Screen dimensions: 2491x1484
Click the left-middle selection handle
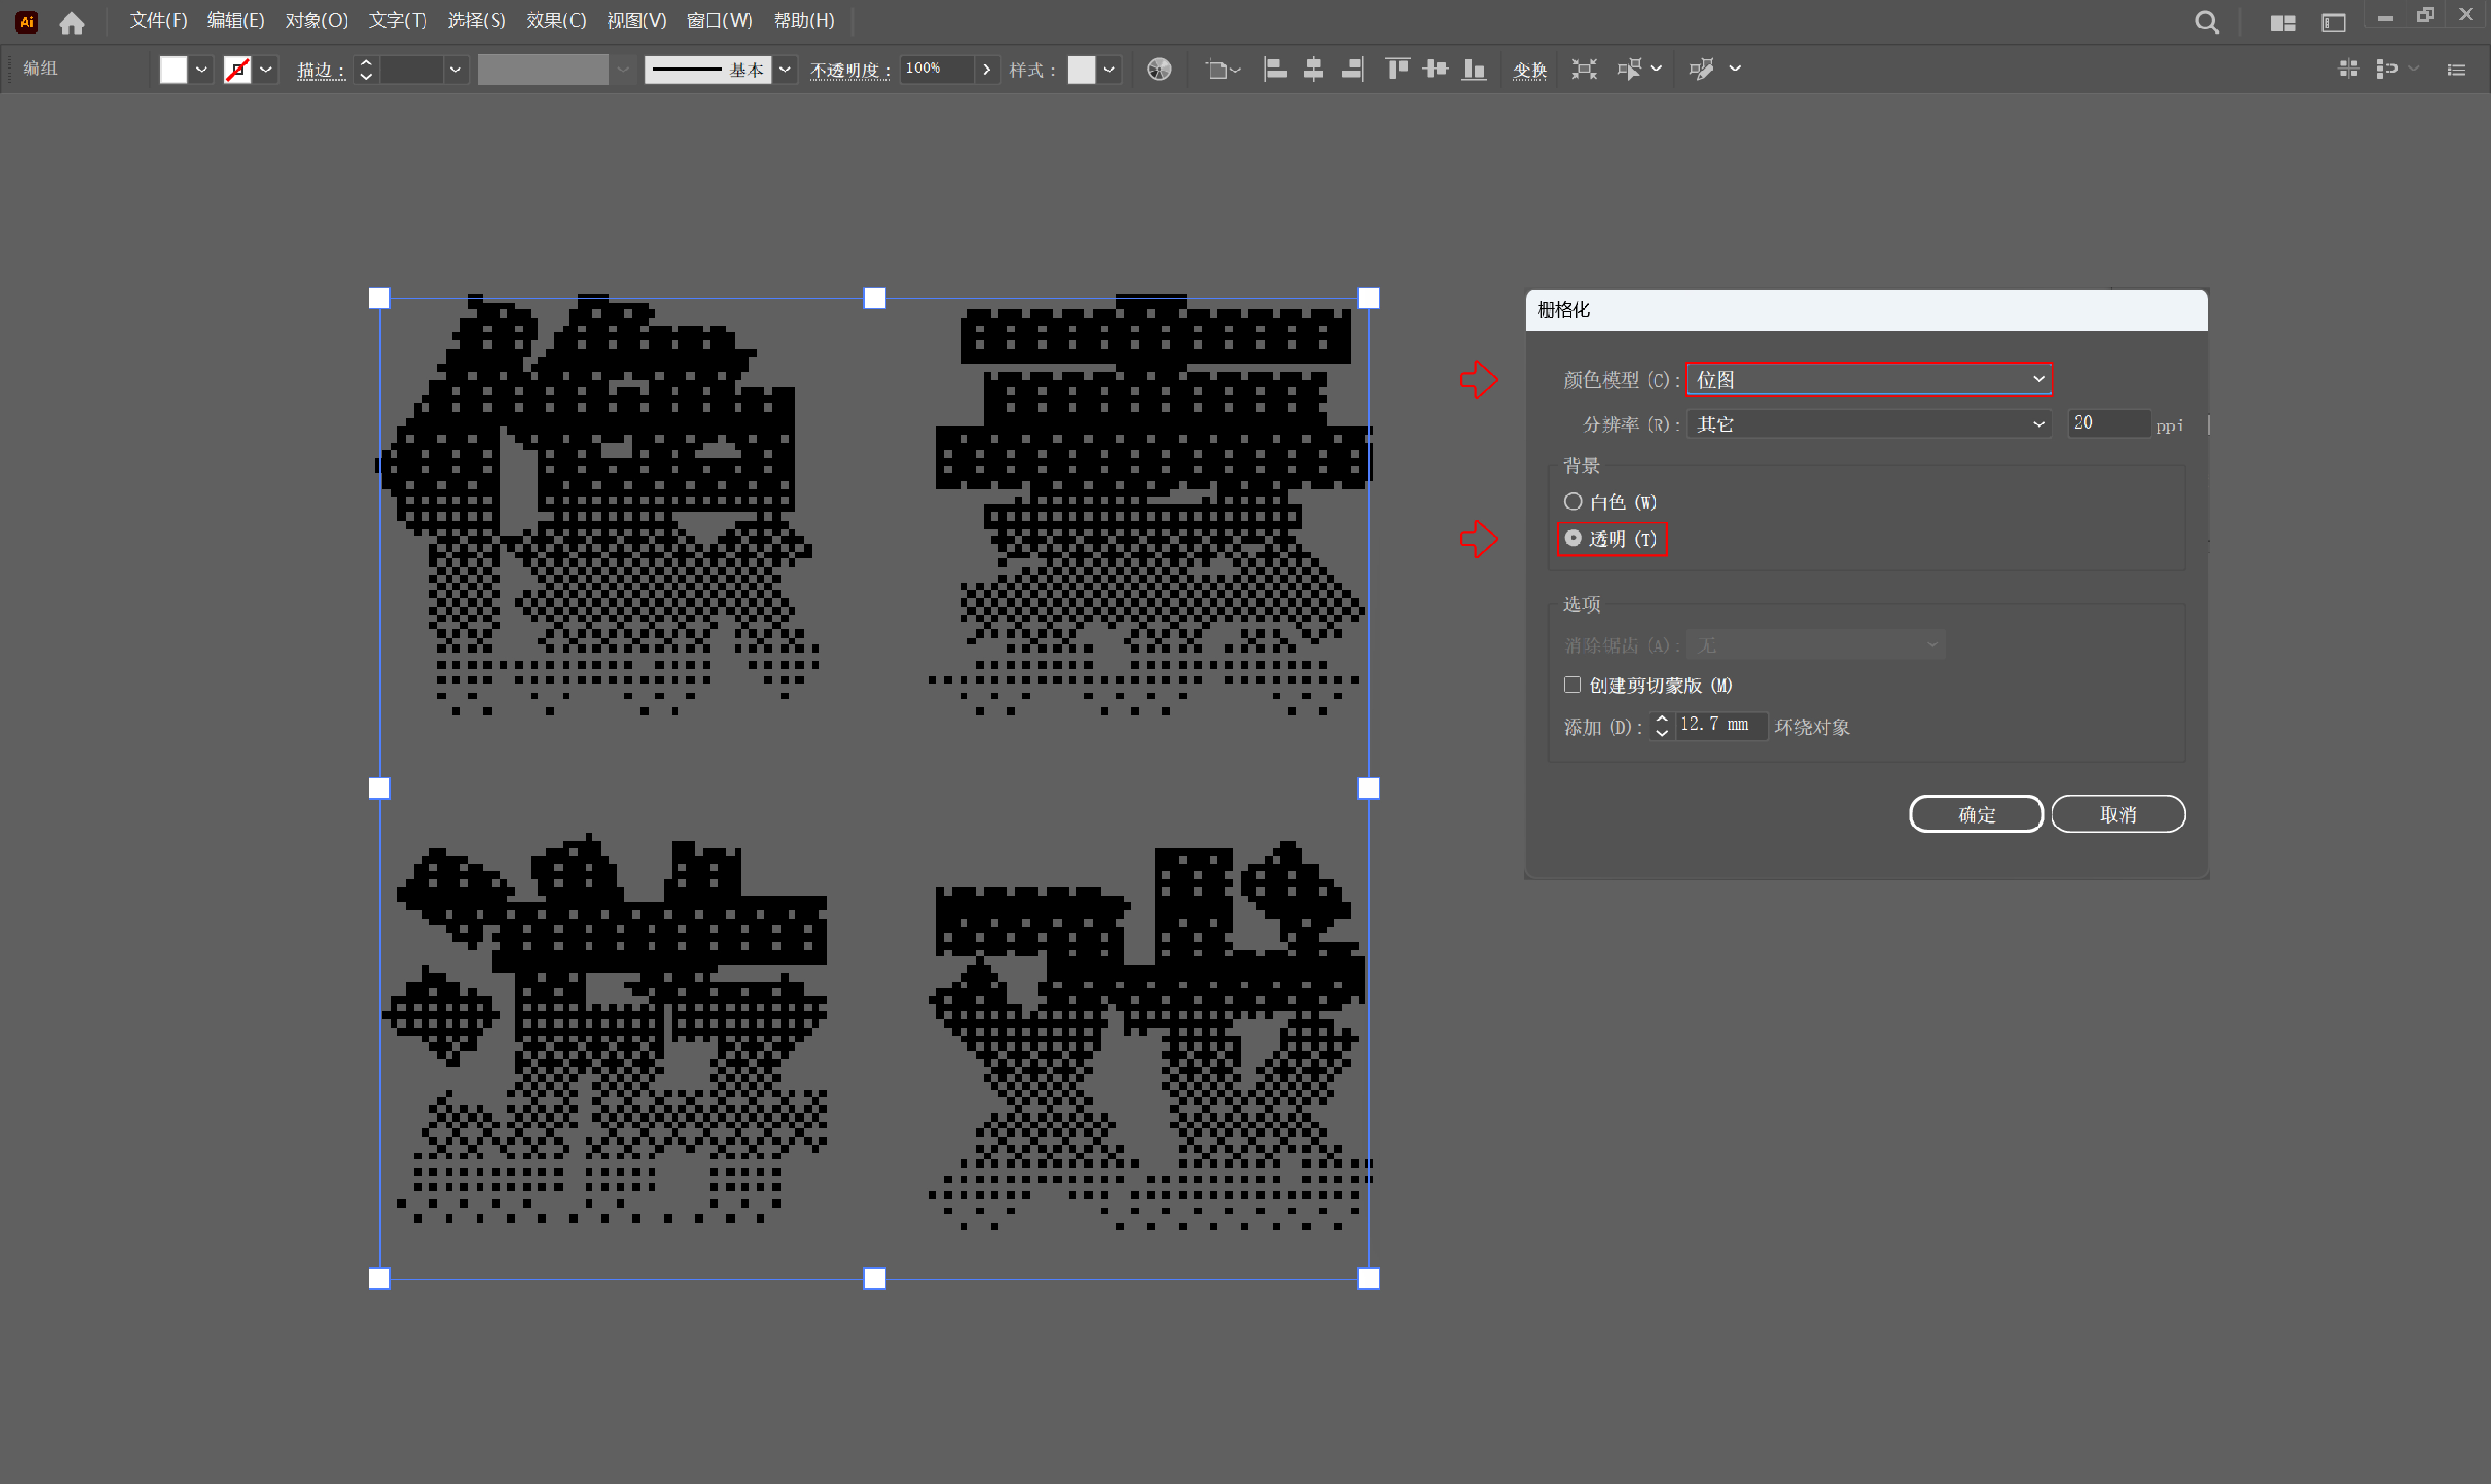pos(379,788)
